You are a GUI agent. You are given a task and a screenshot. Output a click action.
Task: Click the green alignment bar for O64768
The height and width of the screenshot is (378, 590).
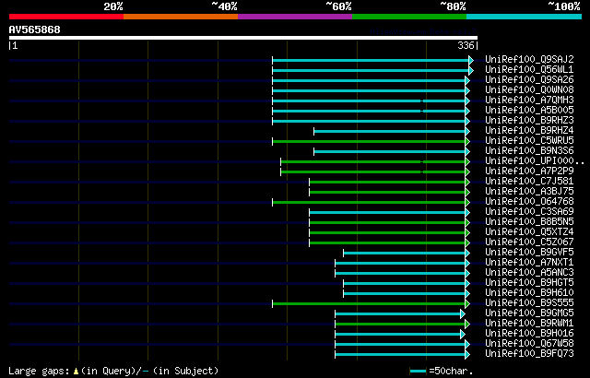coord(369,202)
